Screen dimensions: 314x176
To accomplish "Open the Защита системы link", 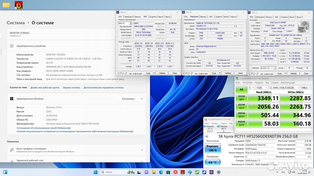I will (72, 87).
